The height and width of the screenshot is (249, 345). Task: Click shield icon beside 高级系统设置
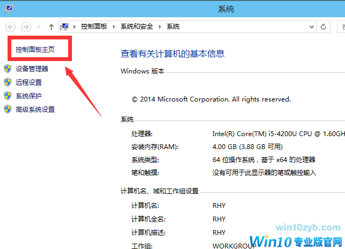pos(8,109)
